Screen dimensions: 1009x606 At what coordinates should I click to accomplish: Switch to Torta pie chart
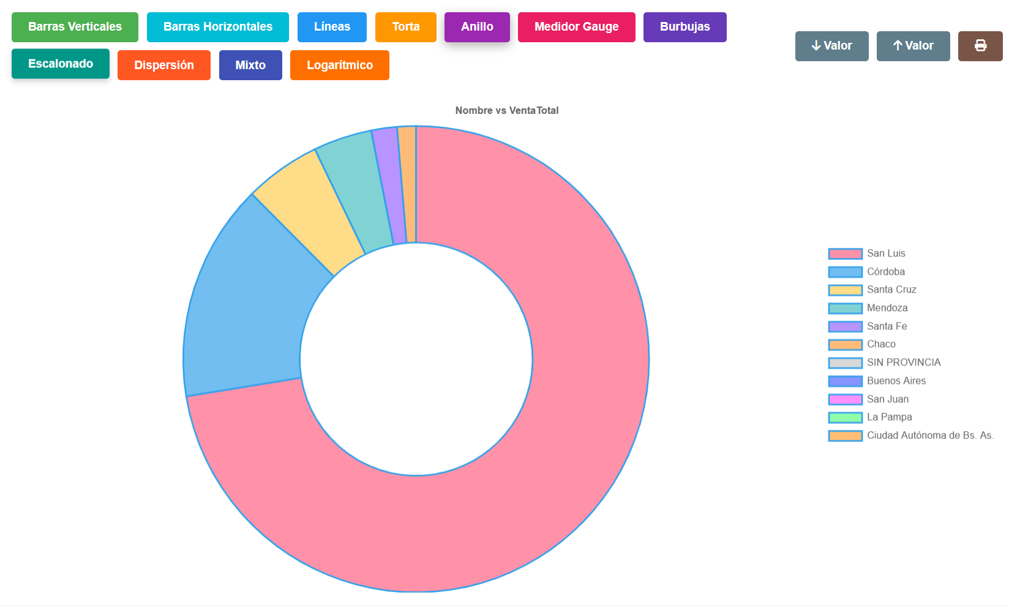405,27
